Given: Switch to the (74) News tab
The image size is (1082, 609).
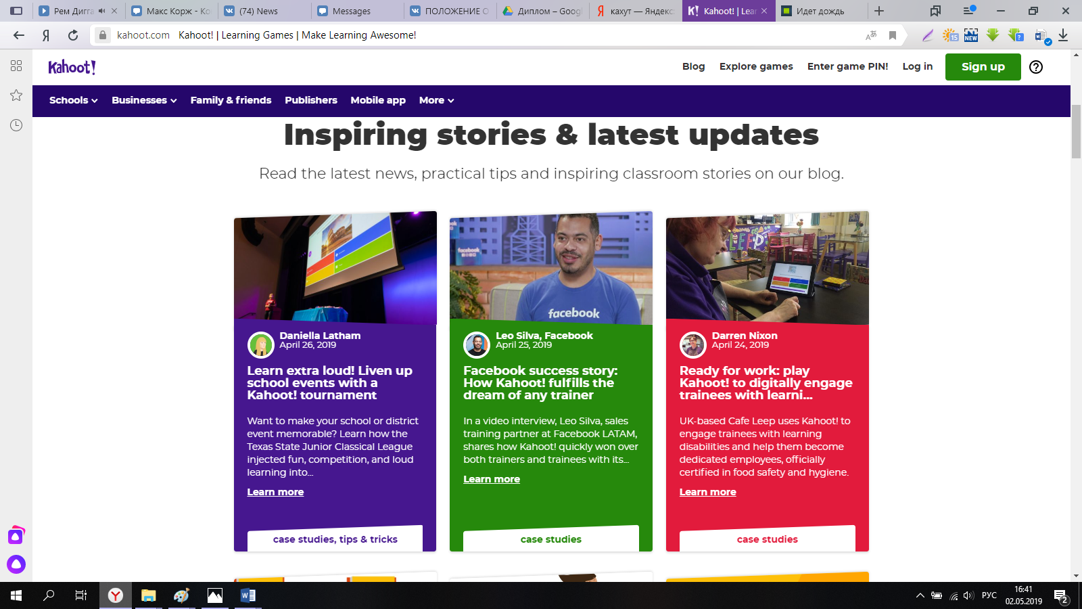Looking at the screenshot, I should point(264,11).
